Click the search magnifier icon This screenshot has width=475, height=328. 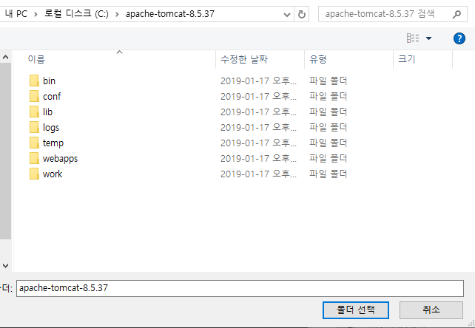(457, 14)
